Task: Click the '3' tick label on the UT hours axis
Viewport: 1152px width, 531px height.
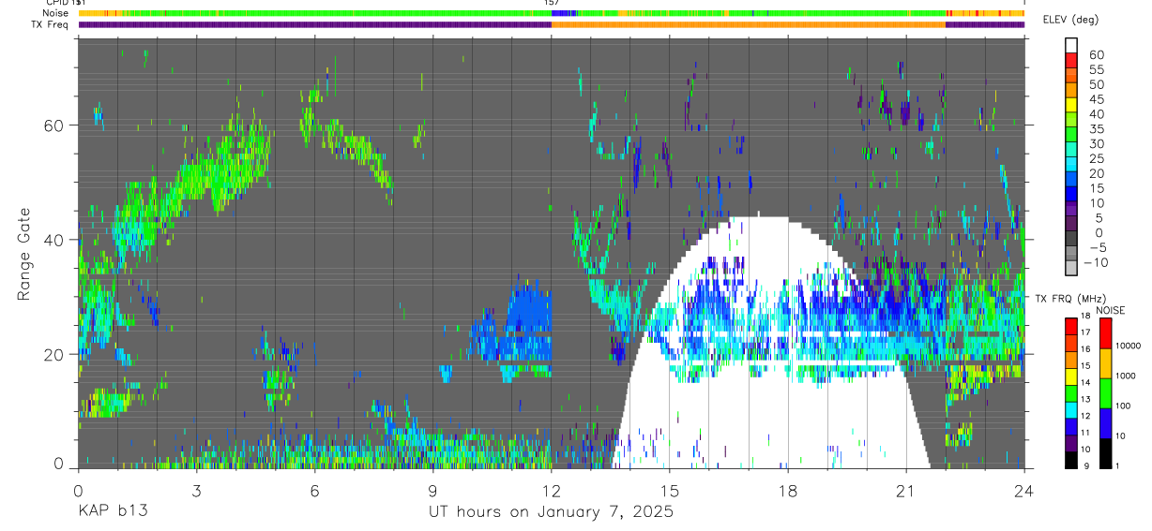Action: [x=196, y=491]
